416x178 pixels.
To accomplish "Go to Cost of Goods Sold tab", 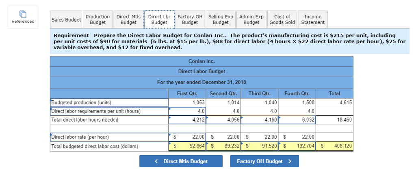I will (x=282, y=20).
